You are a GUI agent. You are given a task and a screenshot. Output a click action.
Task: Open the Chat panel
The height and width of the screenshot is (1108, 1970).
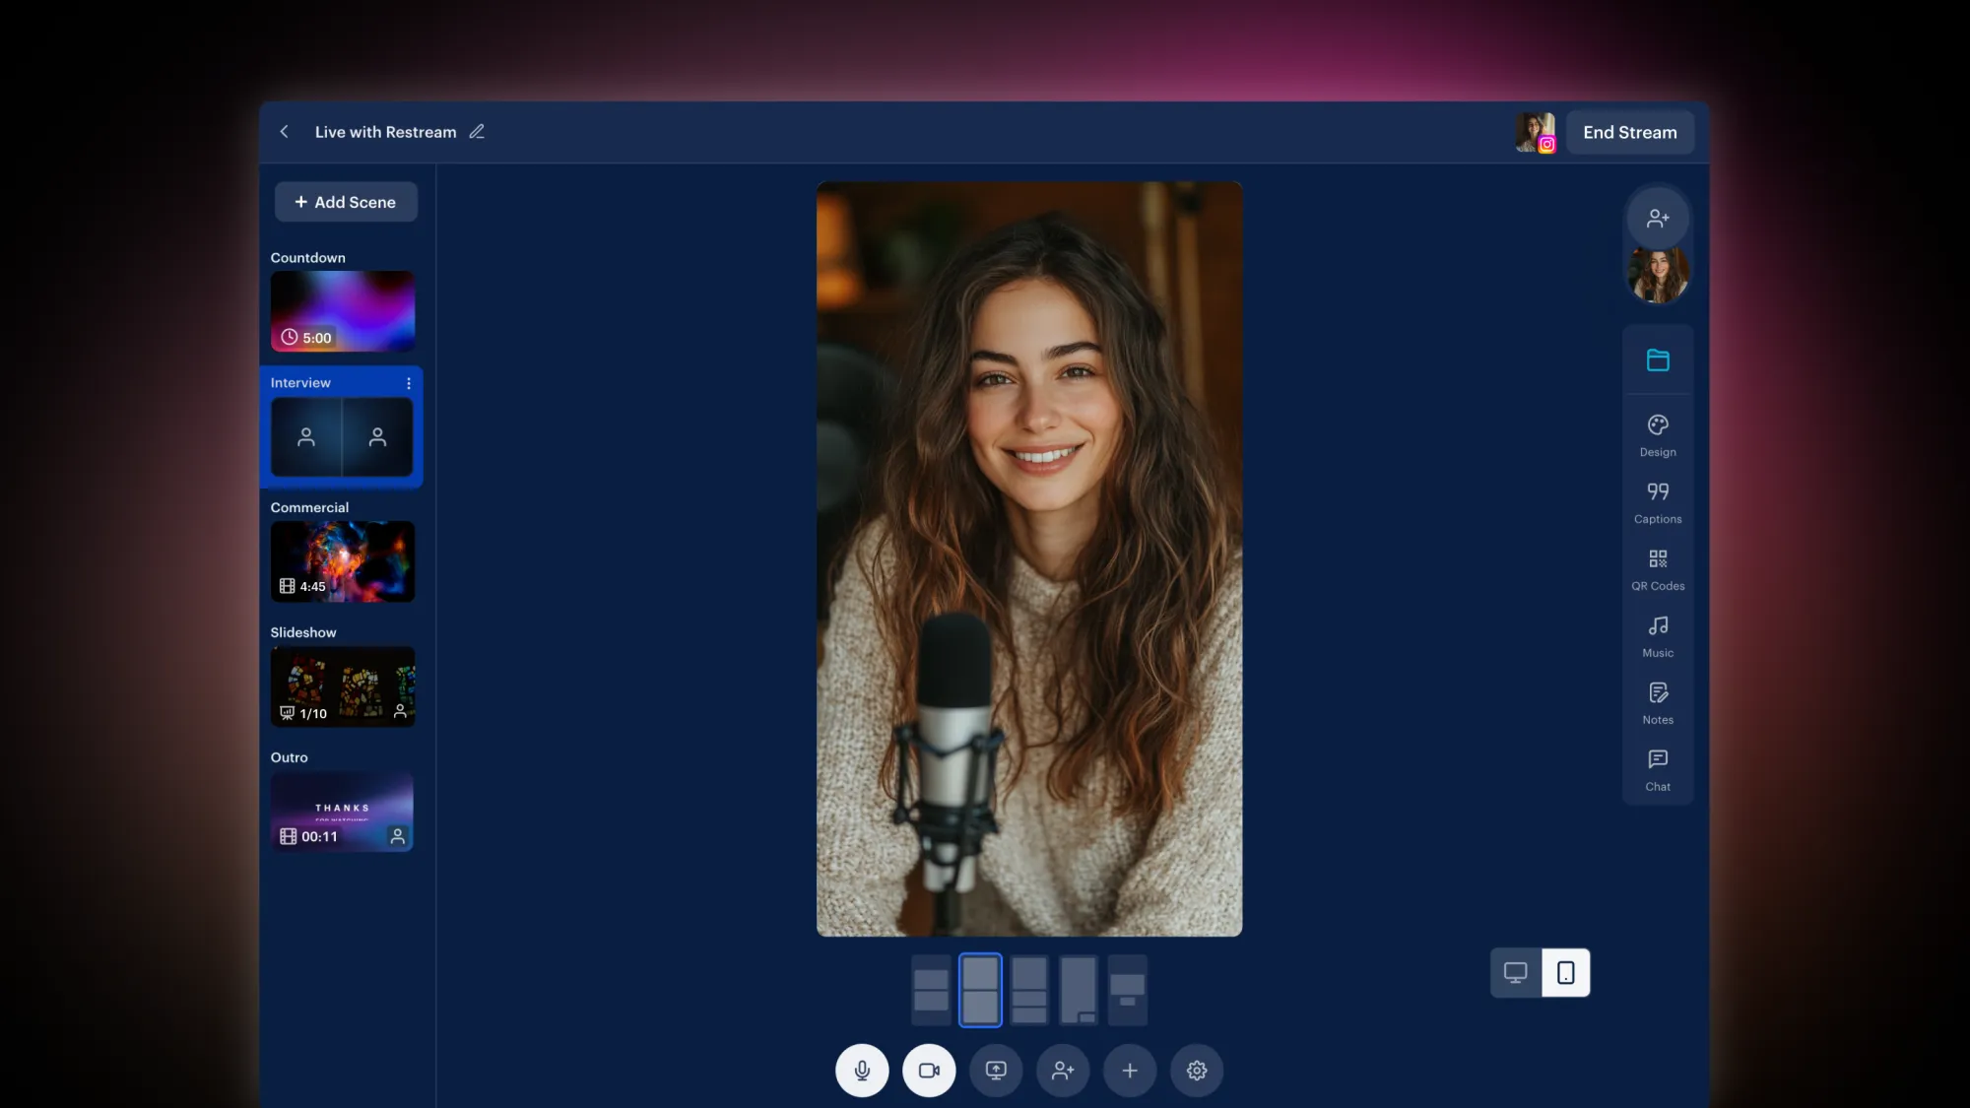click(1658, 768)
